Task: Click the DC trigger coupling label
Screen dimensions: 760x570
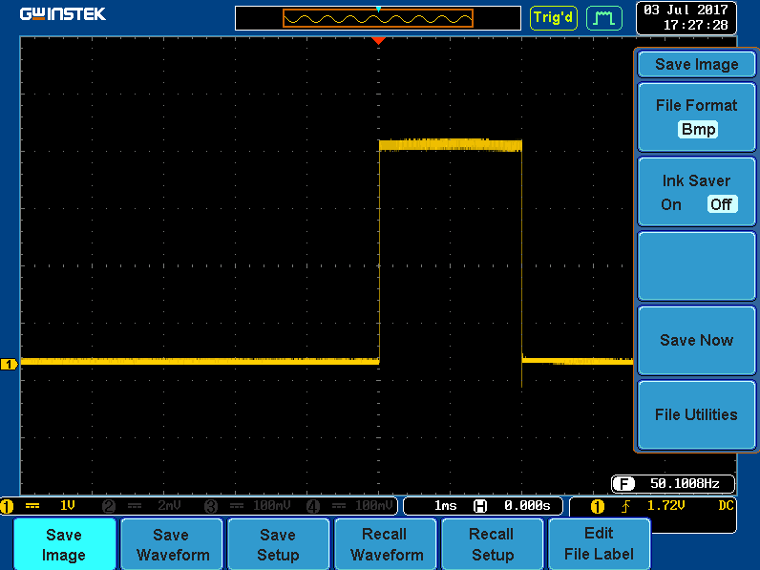Action: click(726, 505)
